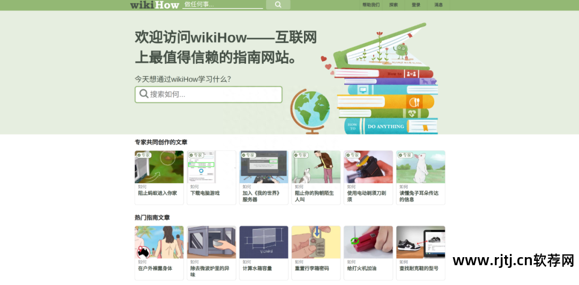The image size is (579, 285).
Task: Open thumbnail for 除去微波炉里的异味
Action: (211, 242)
